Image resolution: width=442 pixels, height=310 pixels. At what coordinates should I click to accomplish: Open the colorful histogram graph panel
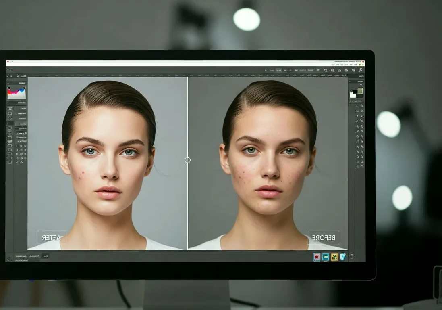pyautogui.click(x=17, y=93)
